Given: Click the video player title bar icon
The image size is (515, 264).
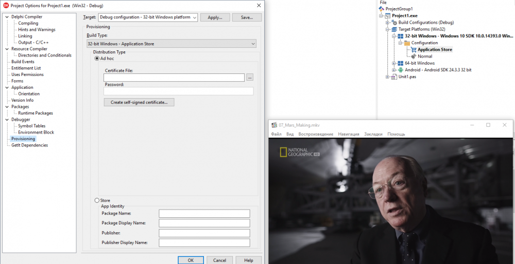Looking at the screenshot, I should (274, 125).
